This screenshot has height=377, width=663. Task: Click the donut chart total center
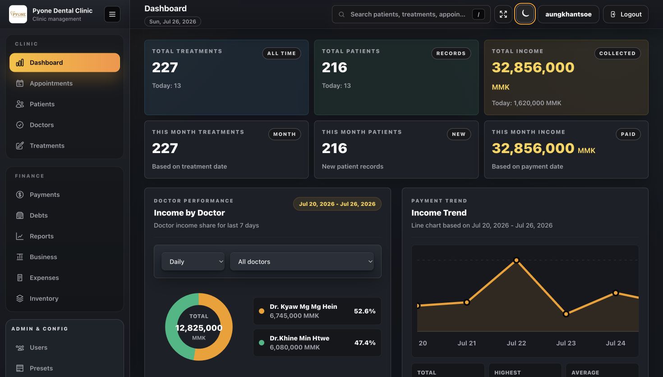click(199, 327)
